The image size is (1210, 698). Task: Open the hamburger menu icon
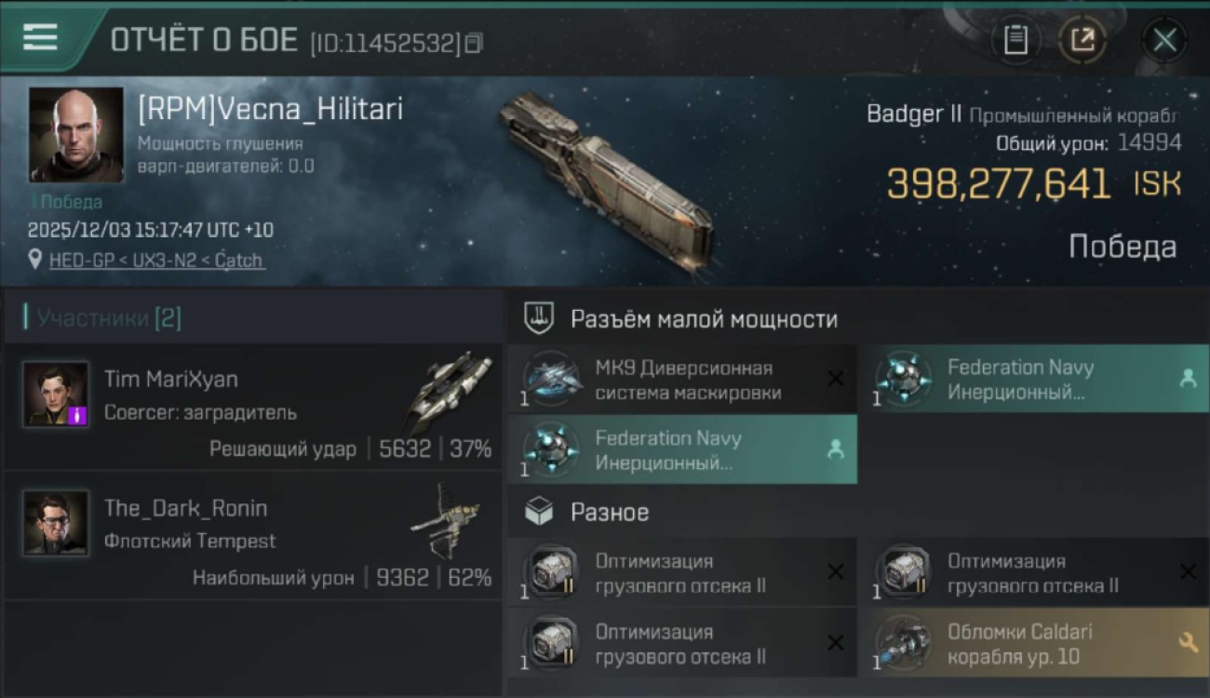40,37
